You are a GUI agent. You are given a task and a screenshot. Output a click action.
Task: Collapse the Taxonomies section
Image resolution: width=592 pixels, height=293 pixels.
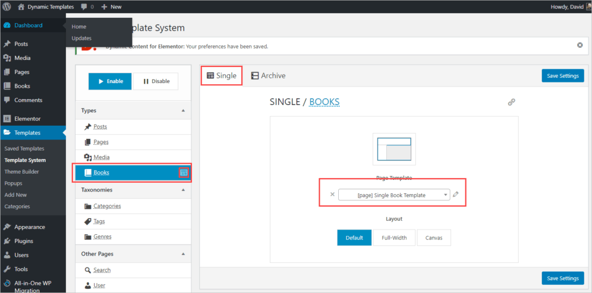click(183, 190)
